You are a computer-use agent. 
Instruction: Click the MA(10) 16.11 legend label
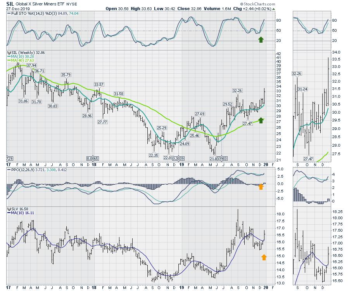(x=22, y=213)
